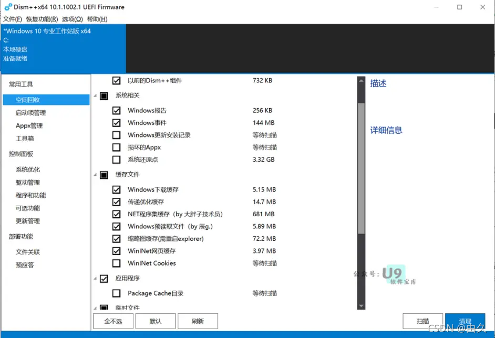Click the 刷新 button
Screen dimensions: 495x338
pyautogui.click(x=198, y=321)
